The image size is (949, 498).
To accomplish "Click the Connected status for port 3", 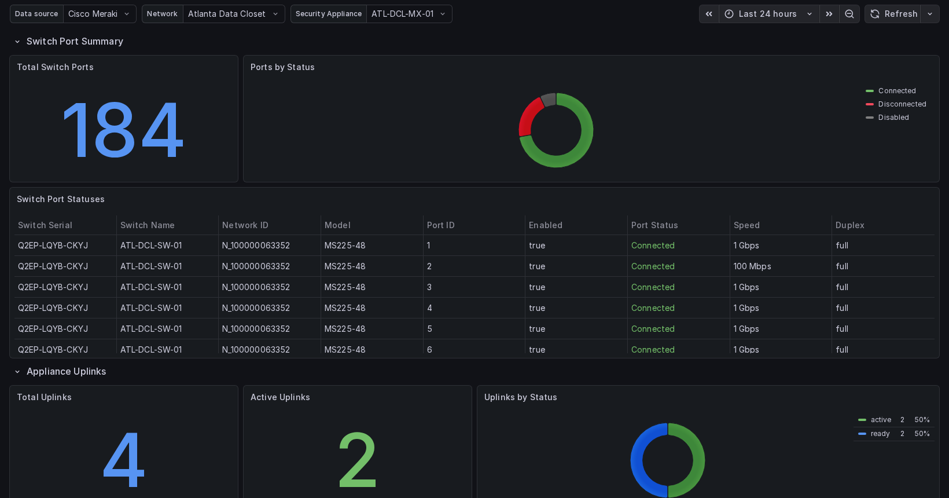I will pyautogui.click(x=653, y=287).
